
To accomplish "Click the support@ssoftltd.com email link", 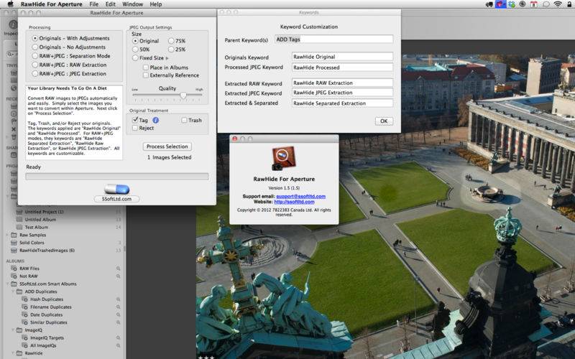I will click(300, 196).
